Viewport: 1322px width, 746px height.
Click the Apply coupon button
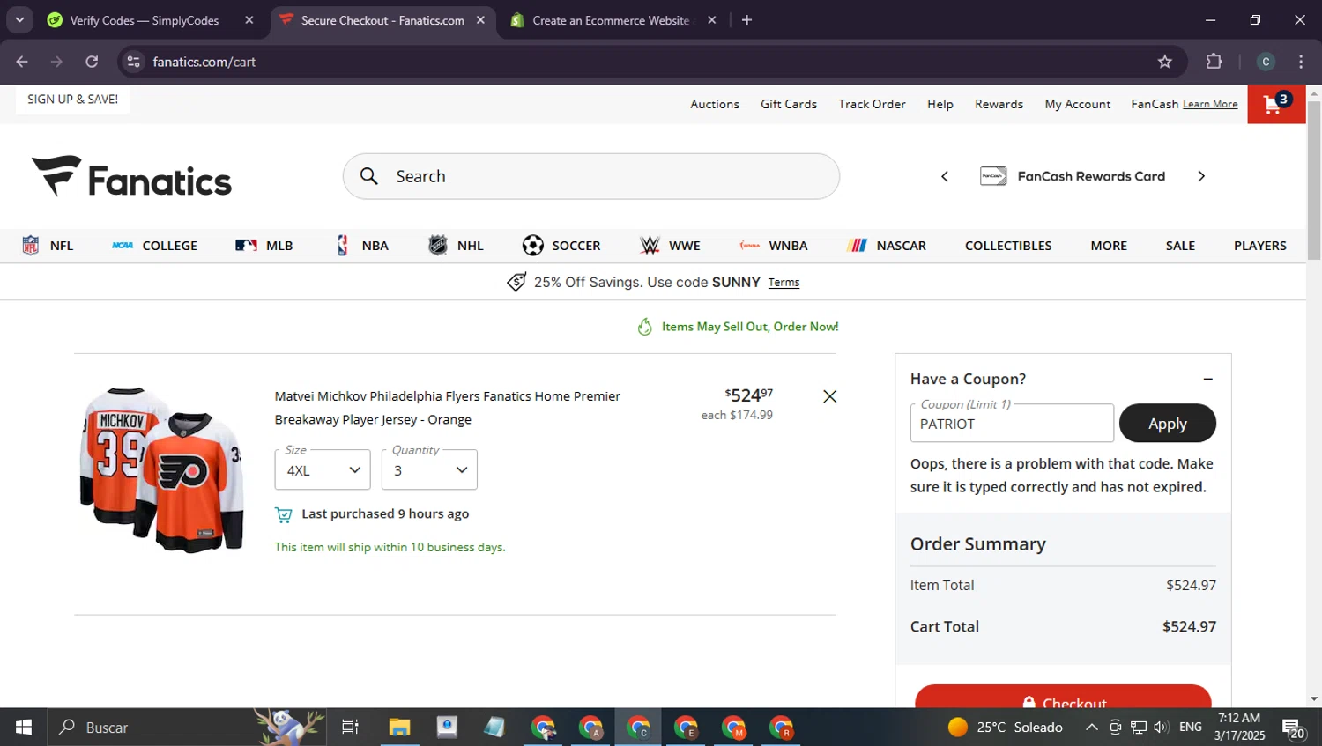tap(1167, 424)
